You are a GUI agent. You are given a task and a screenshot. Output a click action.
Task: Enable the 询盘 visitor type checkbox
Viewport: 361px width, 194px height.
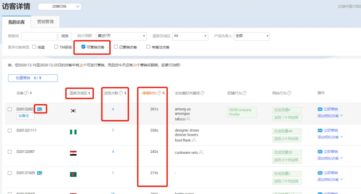pyautogui.click(x=34, y=47)
